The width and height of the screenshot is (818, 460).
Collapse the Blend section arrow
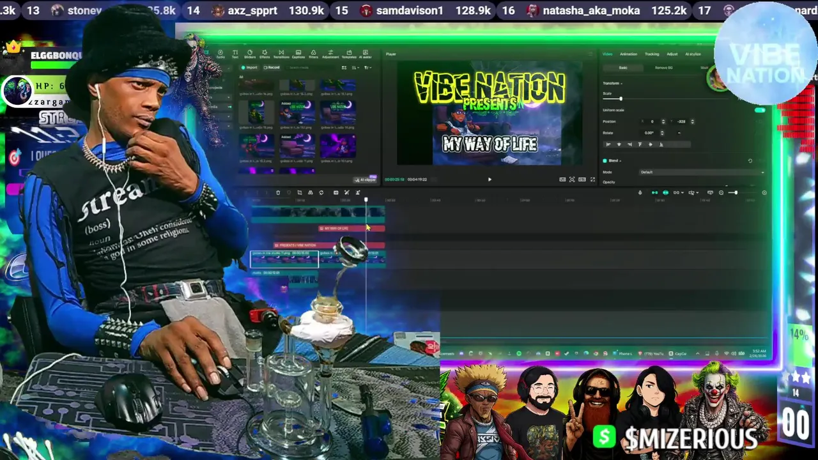click(x=621, y=161)
